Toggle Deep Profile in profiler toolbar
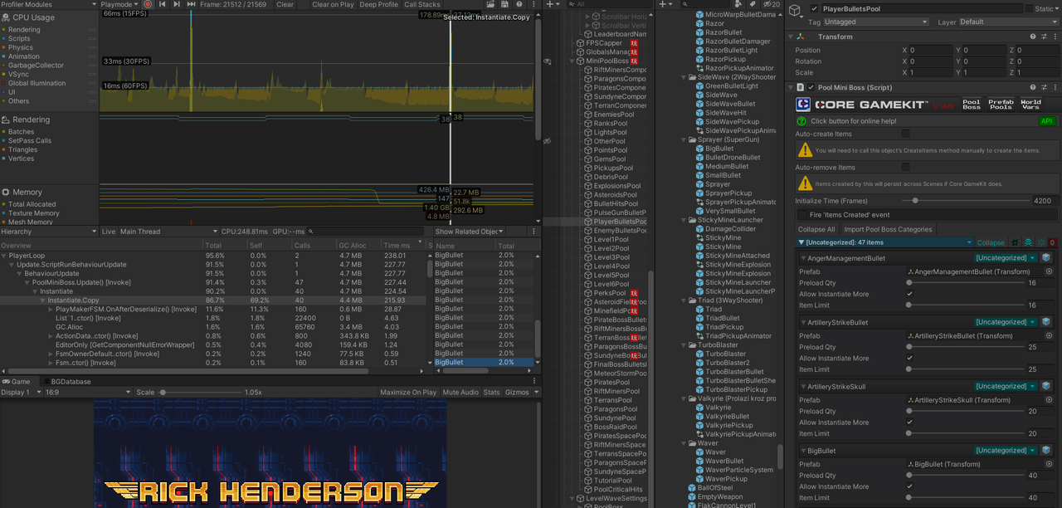1062x508 pixels. (x=378, y=4)
